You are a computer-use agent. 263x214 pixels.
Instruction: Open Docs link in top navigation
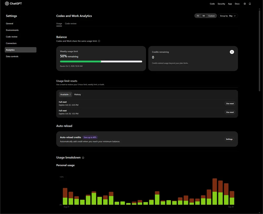(x=237, y=4)
